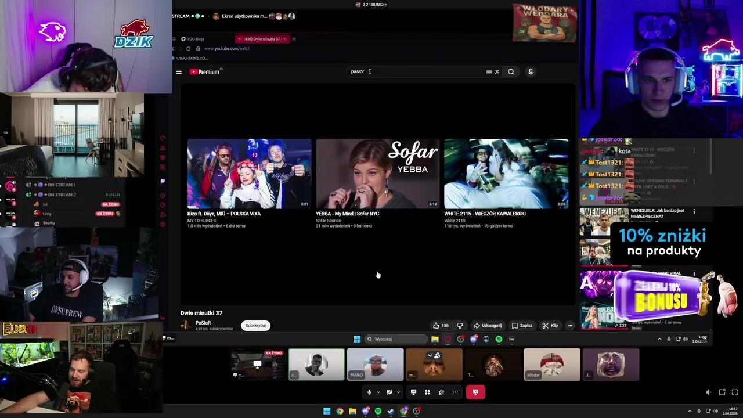Open camera options dropdown arrow
Viewport: 743px width, 418px height.
pyautogui.click(x=398, y=392)
